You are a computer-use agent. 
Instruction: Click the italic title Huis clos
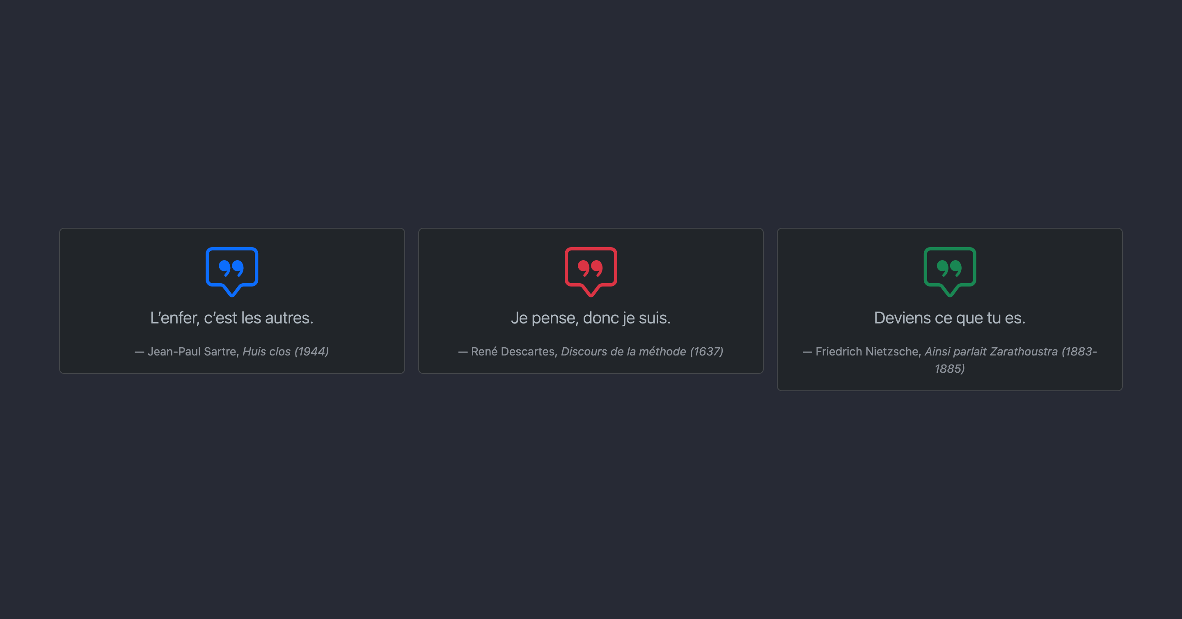click(266, 351)
